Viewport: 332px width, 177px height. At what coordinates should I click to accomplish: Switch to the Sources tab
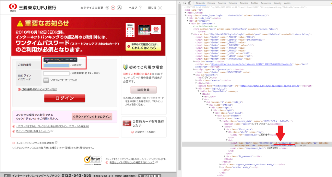click(222, 3)
